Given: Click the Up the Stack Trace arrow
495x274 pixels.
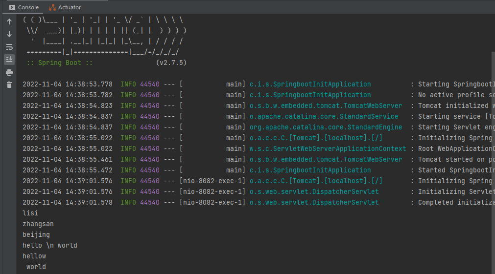Looking at the screenshot, I should pos(9,21).
